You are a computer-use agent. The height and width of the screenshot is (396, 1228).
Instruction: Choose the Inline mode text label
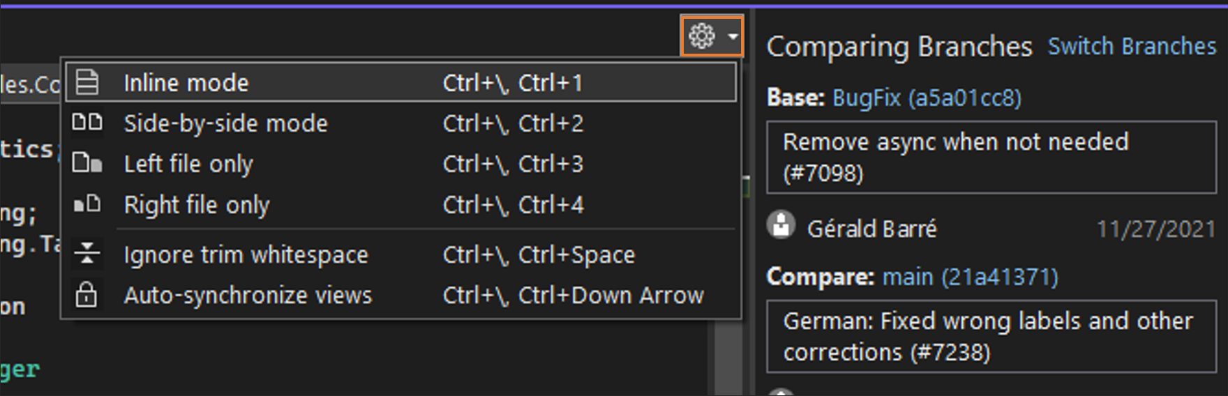point(186,83)
